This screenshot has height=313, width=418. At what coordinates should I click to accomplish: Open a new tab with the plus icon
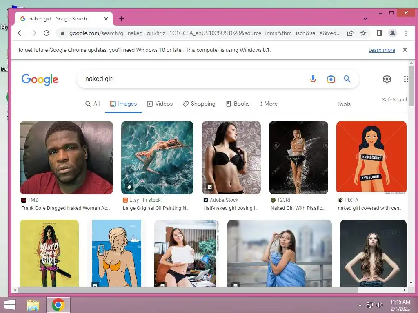122,19
